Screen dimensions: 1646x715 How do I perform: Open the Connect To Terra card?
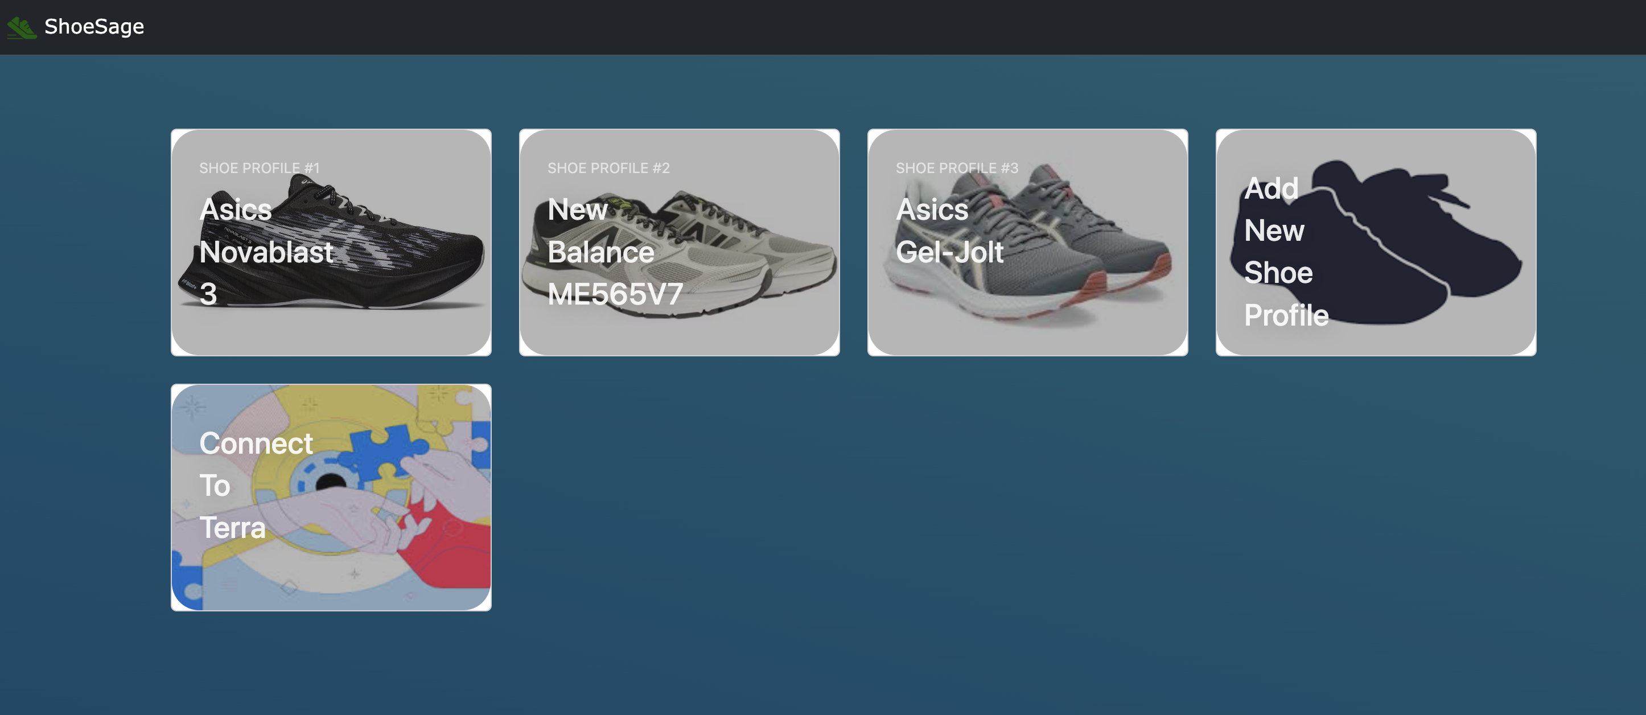(331, 497)
